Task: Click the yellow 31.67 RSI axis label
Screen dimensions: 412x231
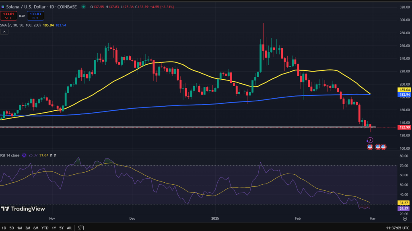Action: pos(404,203)
